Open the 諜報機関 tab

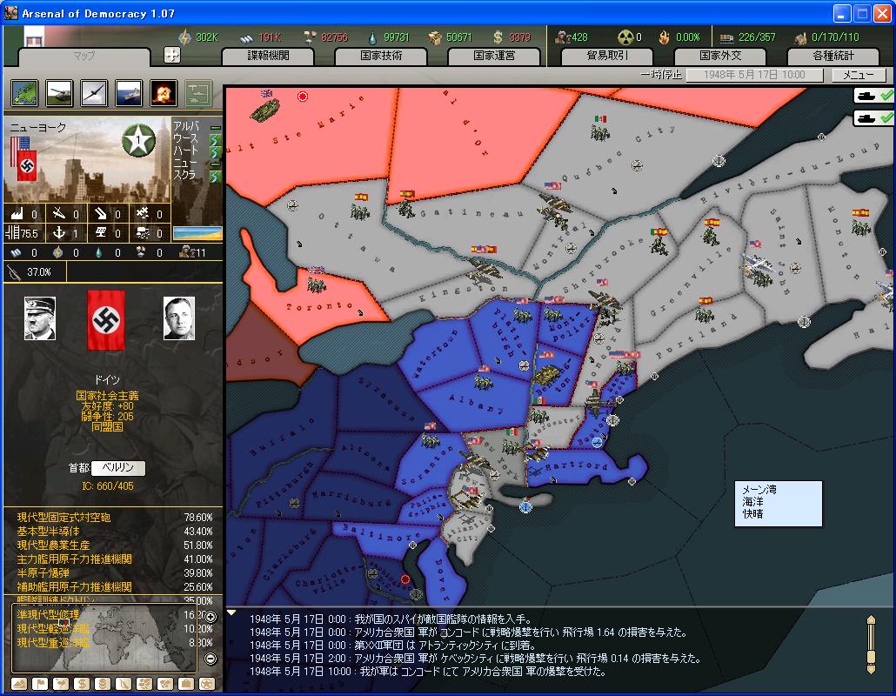268,56
